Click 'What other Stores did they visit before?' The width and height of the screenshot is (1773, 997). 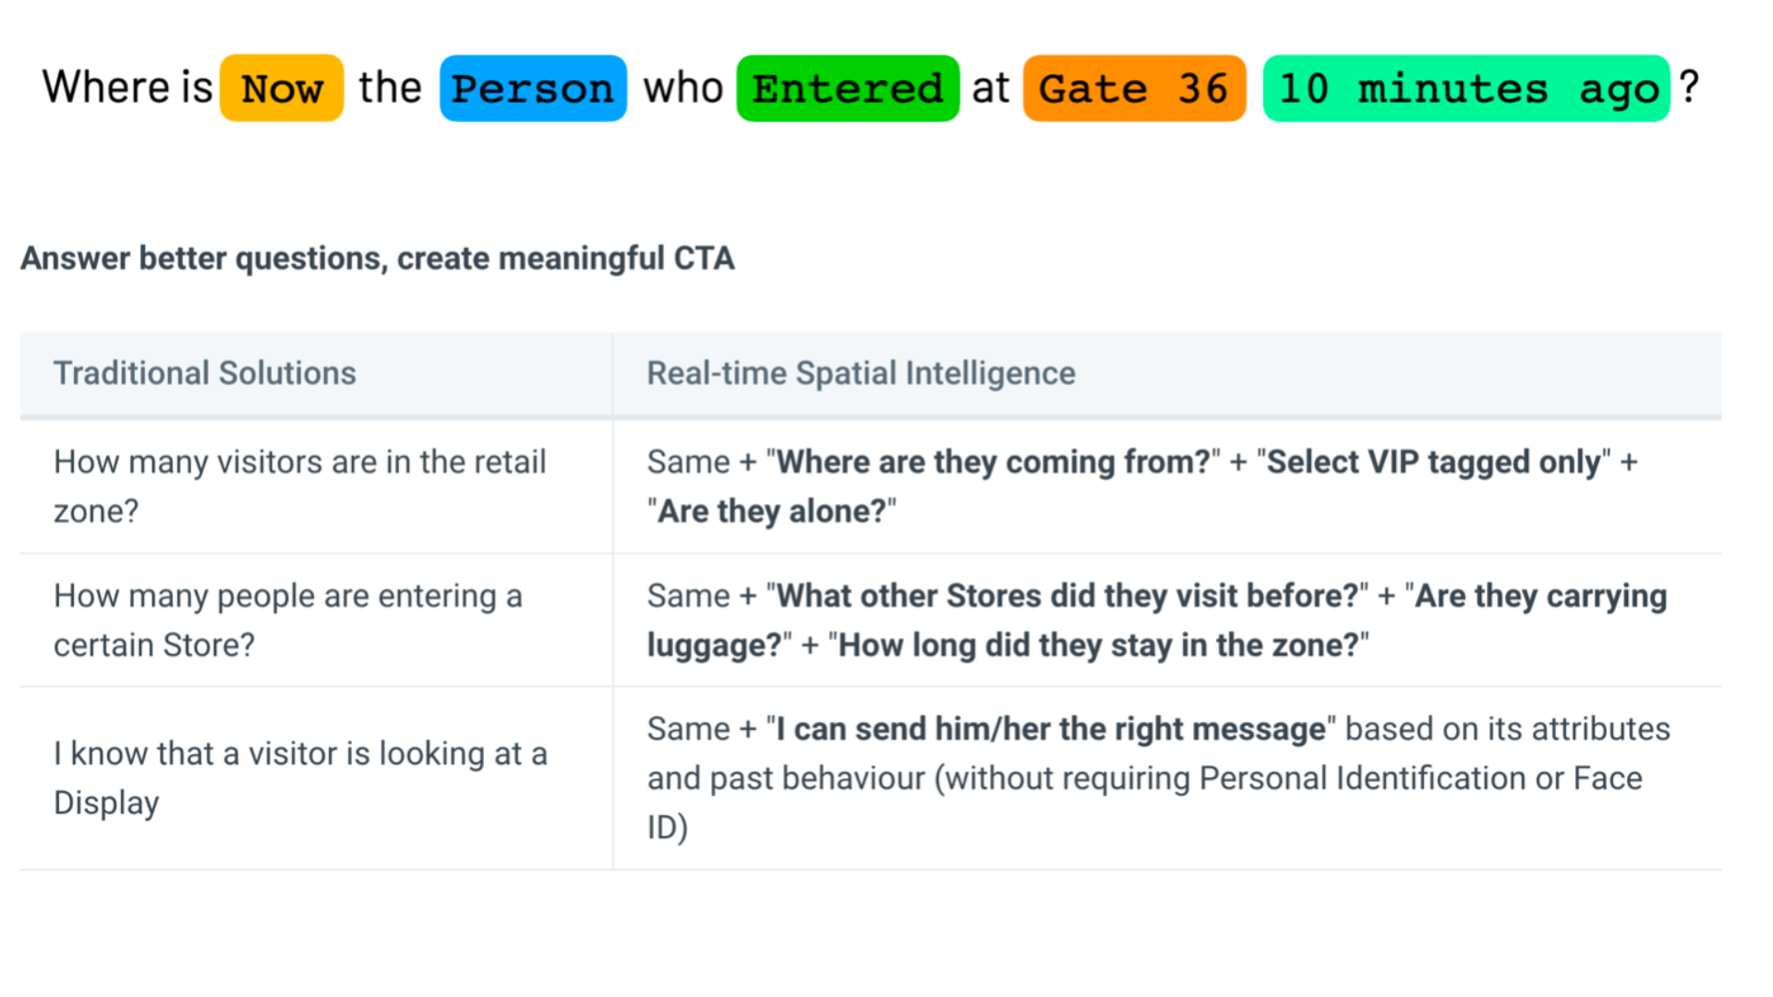(1067, 596)
